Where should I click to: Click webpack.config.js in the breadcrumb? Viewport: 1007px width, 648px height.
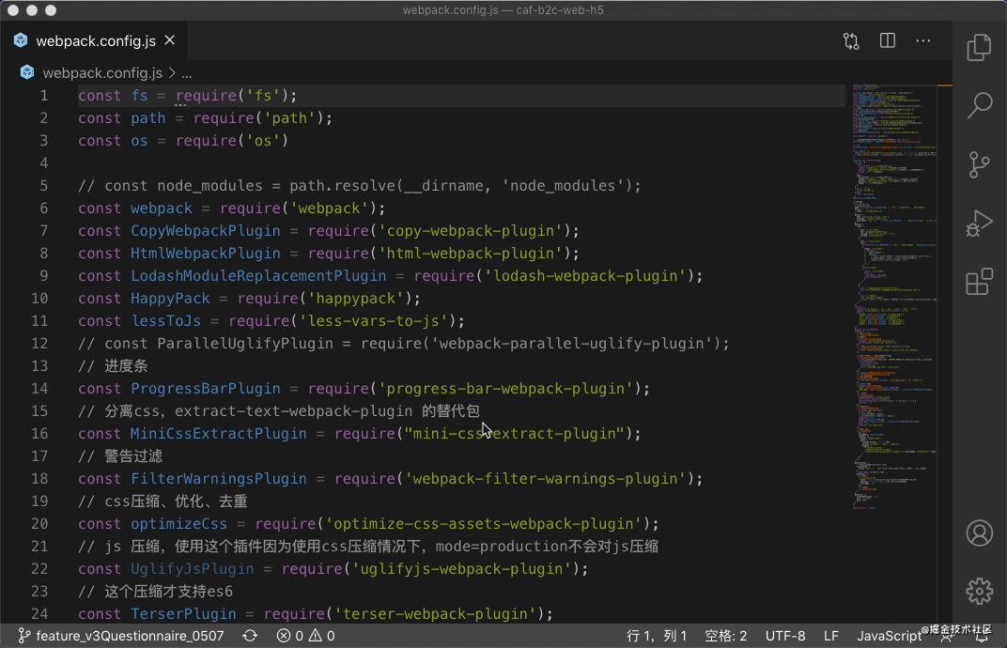101,72
